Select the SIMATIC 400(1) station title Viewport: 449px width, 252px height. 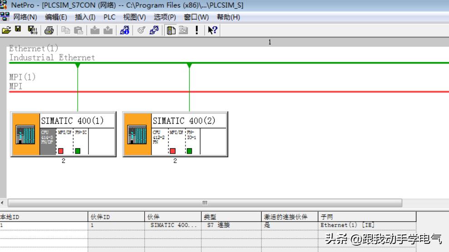click(73, 121)
